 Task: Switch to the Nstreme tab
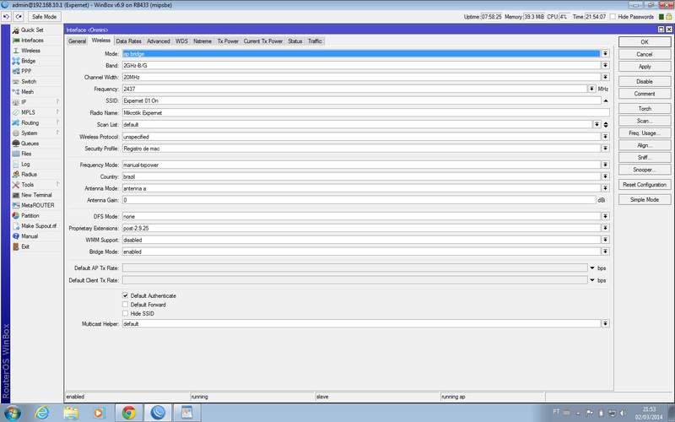(x=202, y=41)
